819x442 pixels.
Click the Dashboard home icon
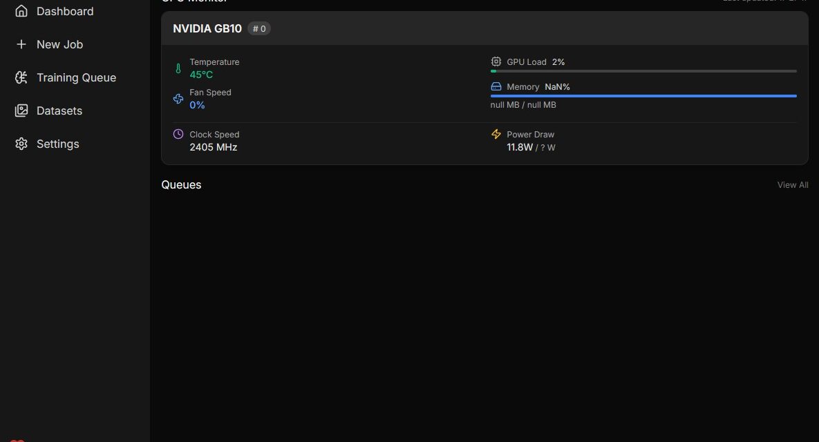pyautogui.click(x=20, y=11)
